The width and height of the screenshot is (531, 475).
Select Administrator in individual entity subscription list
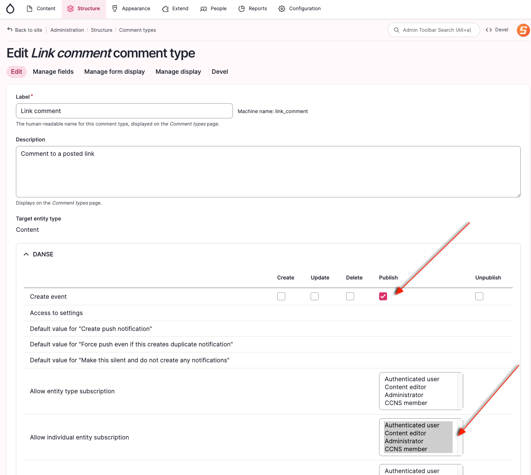coord(404,441)
